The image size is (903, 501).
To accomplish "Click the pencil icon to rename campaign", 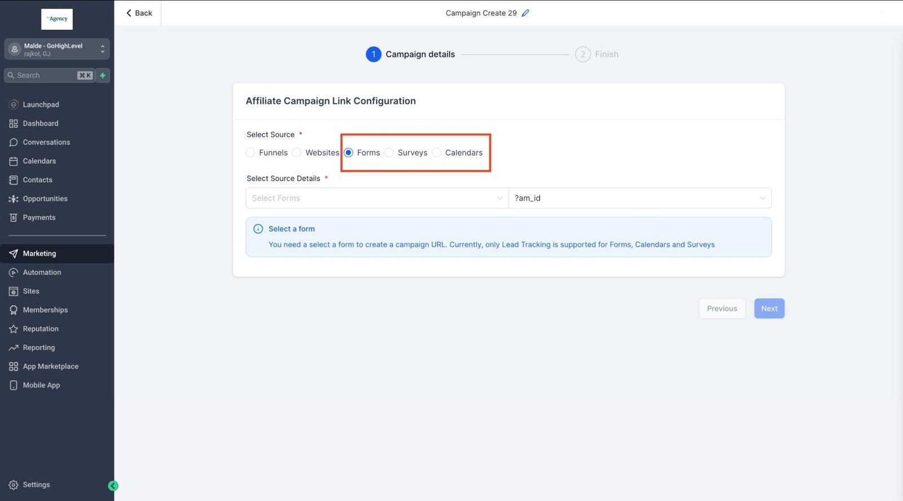I will pyautogui.click(x=525, y=13).
